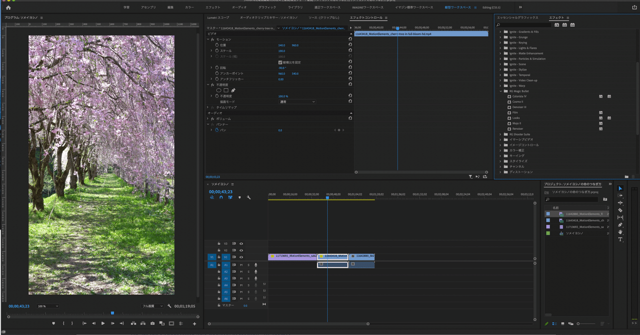The height and width of the screenshot is (335, 640).
Task: Hide track V3 with the eye icon
Action: [x=241, y=243]
